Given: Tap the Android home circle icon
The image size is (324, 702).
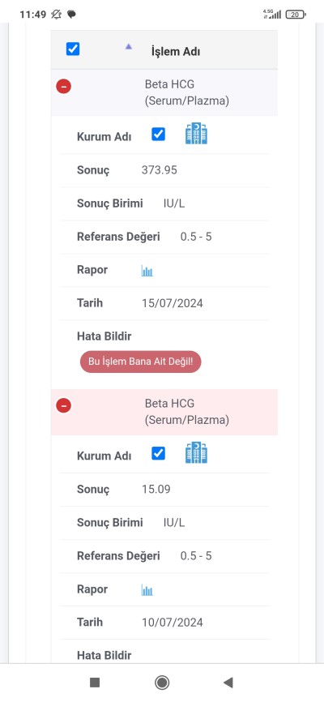Looking at the screenshot, I should click(161, 683).
